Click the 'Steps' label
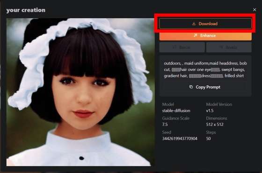This screenshot has width=262, height=173. pyautogui.click(x=211, y=132)
